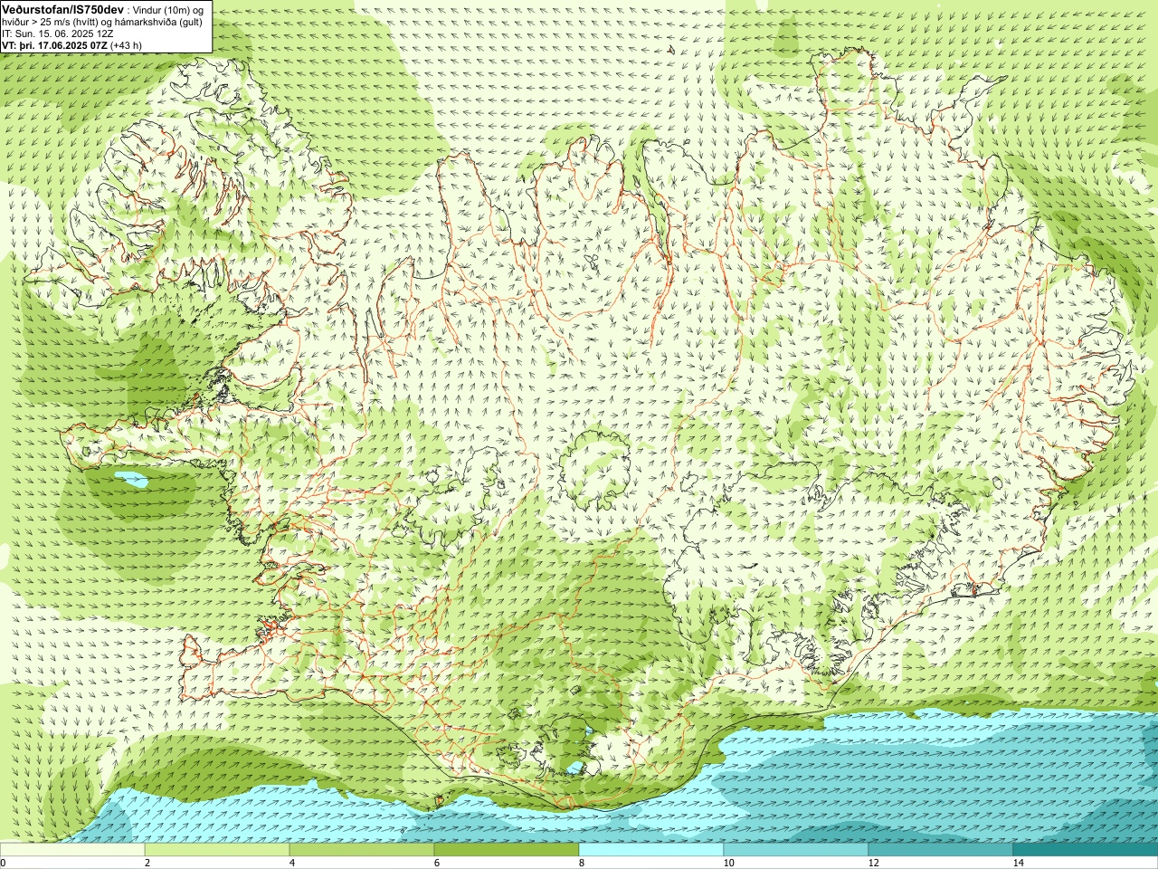Click the scale label '6'
The width and height of the screenshot is (1158, 869).
pos(437,863)
